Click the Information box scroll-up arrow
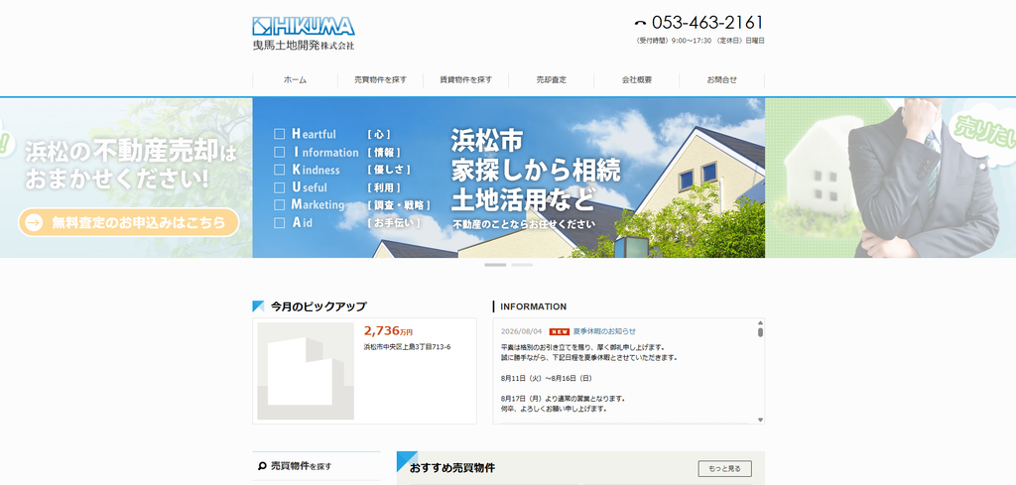Image resolution: width=1016 pixels, height=485 pixels. click(760, 322)
